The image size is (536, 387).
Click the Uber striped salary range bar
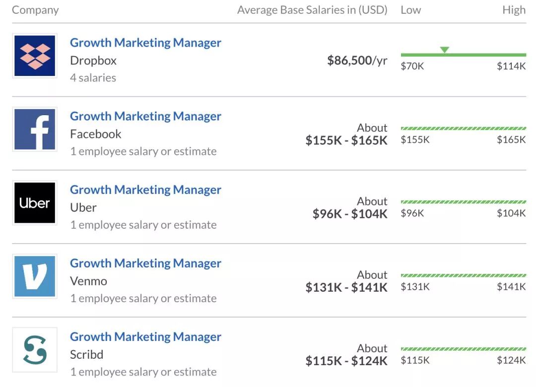[463, 202]
